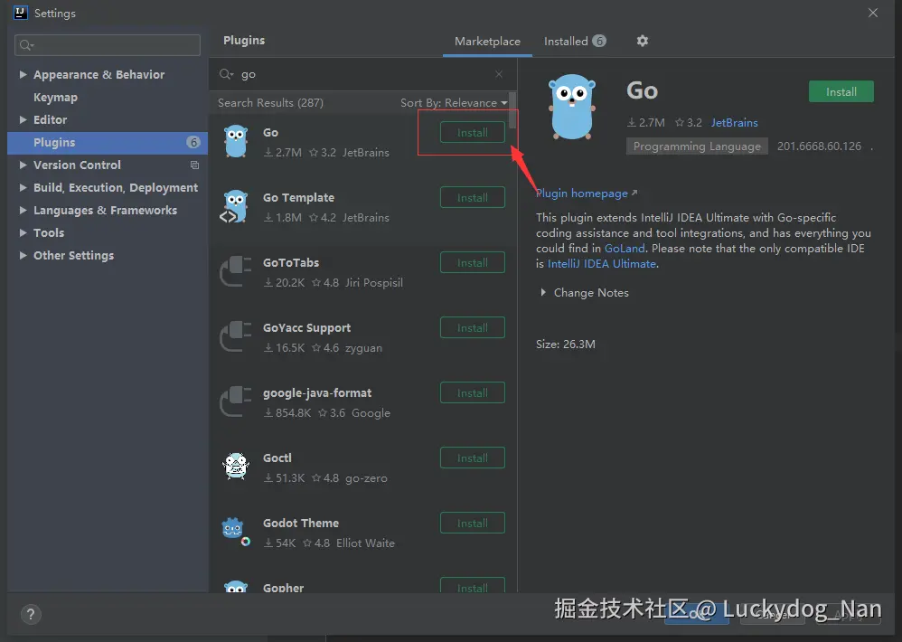Install the GoYacc Support plugin

click(473, 327)
